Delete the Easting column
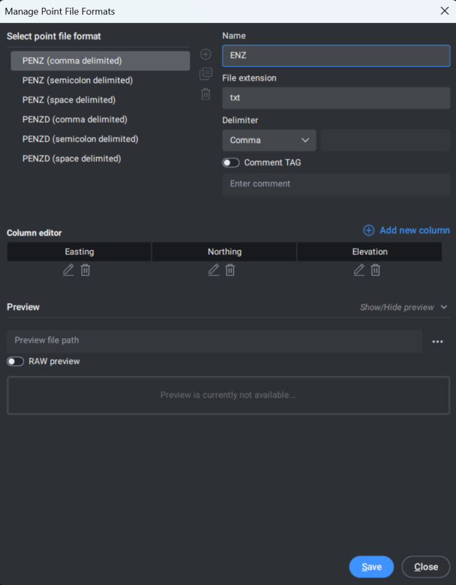This screenshot has height=585, width=456. (85, 270)
